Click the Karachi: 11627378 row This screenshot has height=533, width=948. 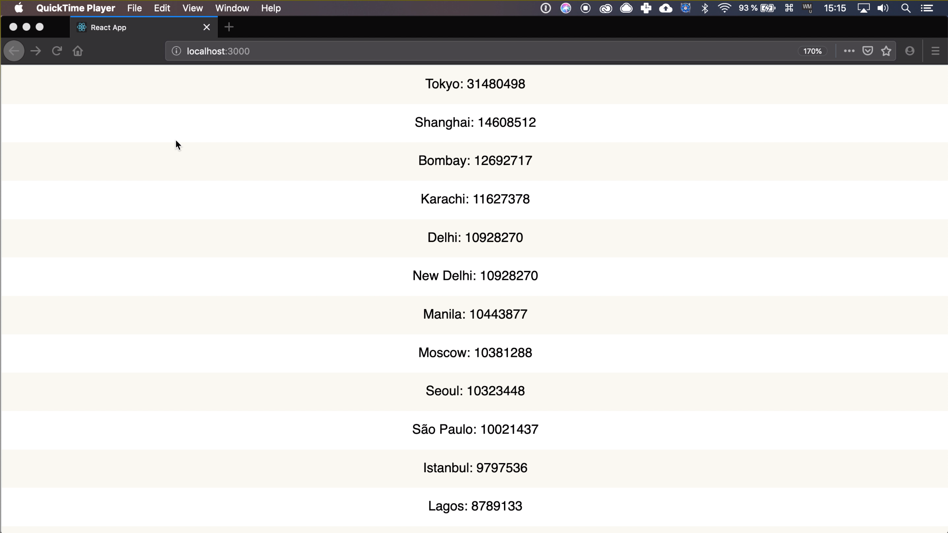coord(474,199)
